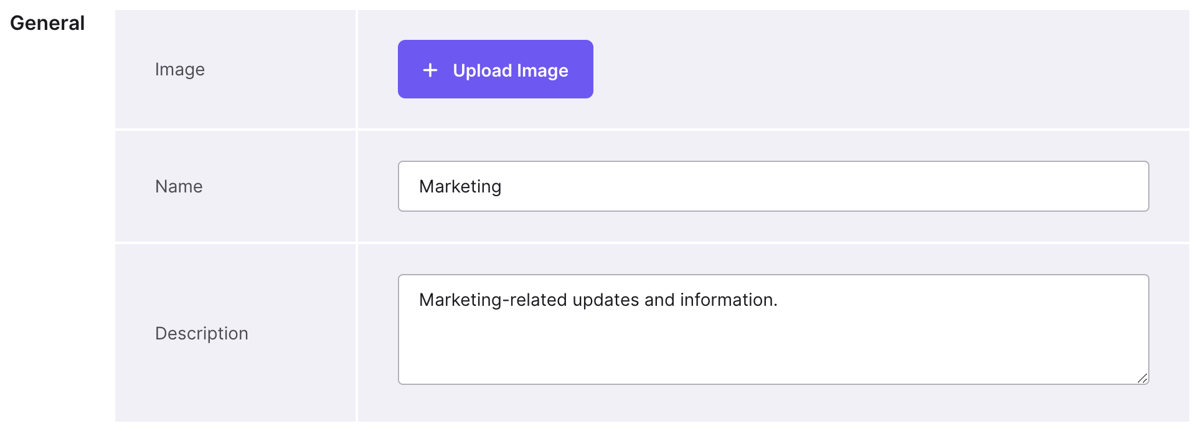
Task: Click the General section heading
Action: pos(47,23)
